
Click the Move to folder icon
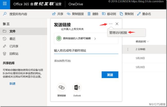(x=104, y=14)
